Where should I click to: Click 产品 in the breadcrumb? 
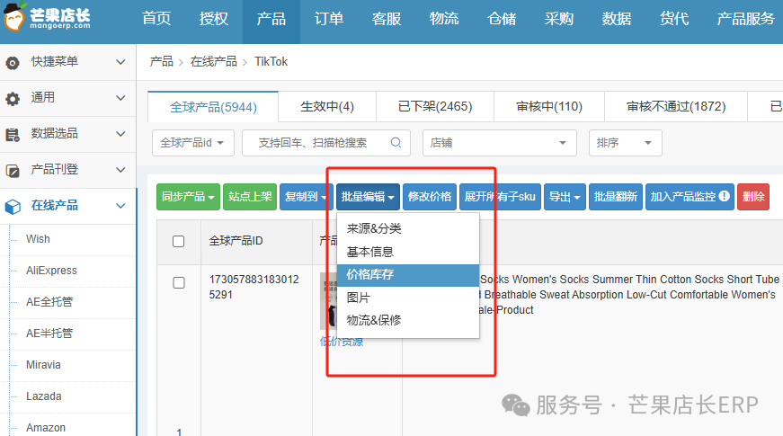(161, 61)
